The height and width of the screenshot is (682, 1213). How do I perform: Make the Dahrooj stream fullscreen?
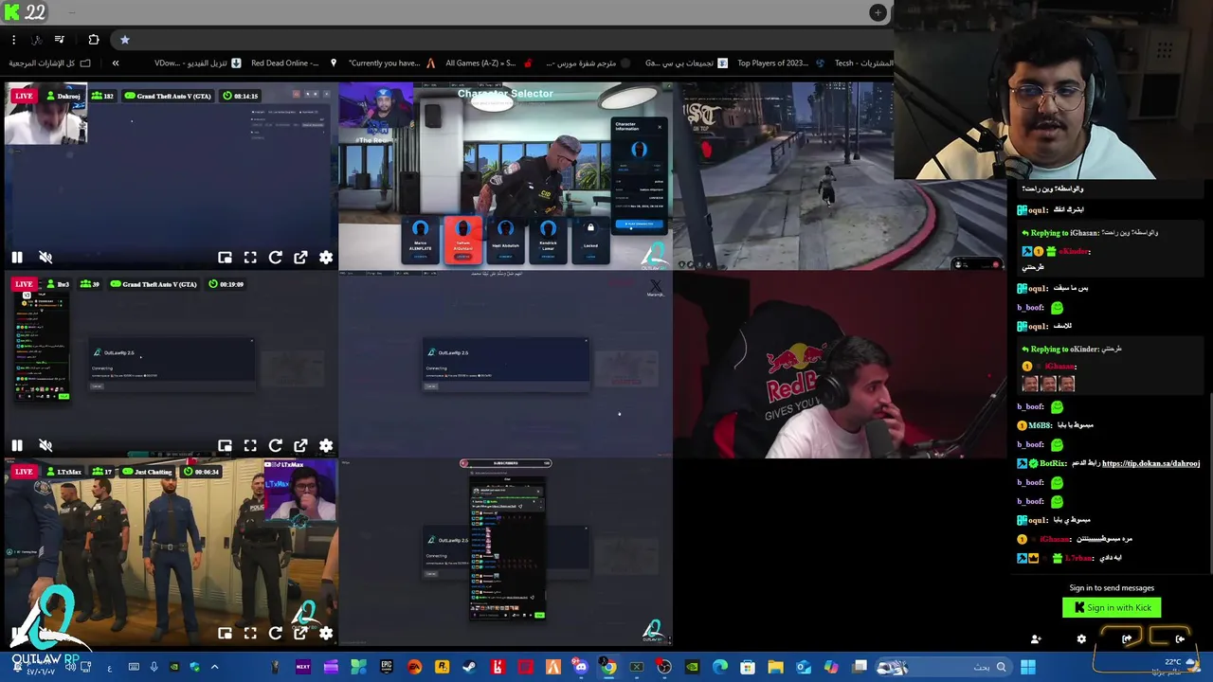(250, 257)
